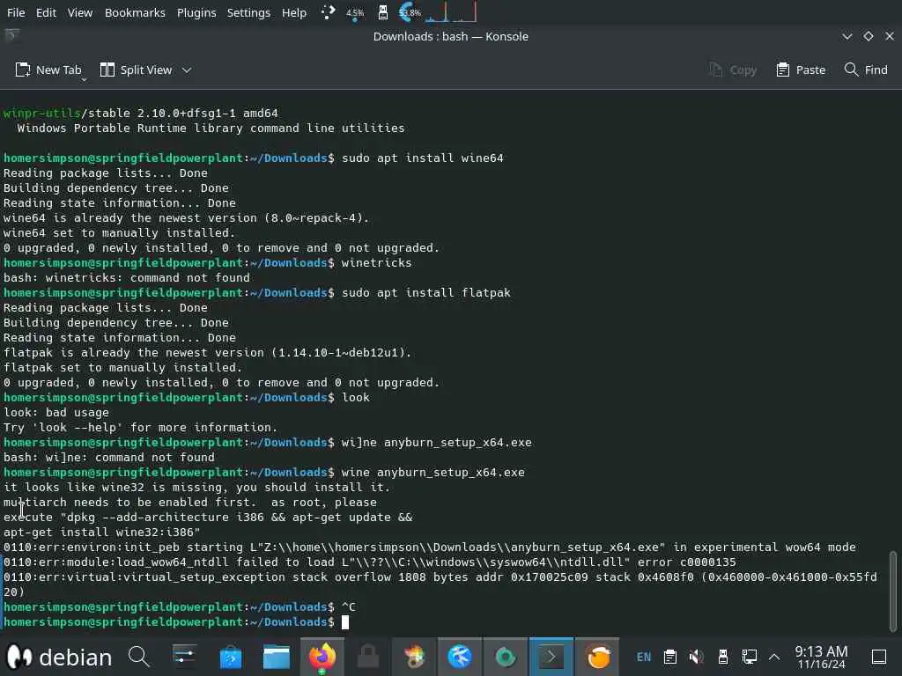The image size is (902, 676).
Task: Paste clipboard into terminal
Action: (x=801, y=70)
